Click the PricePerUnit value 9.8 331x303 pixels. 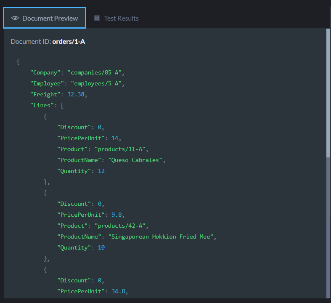point(117,215)
